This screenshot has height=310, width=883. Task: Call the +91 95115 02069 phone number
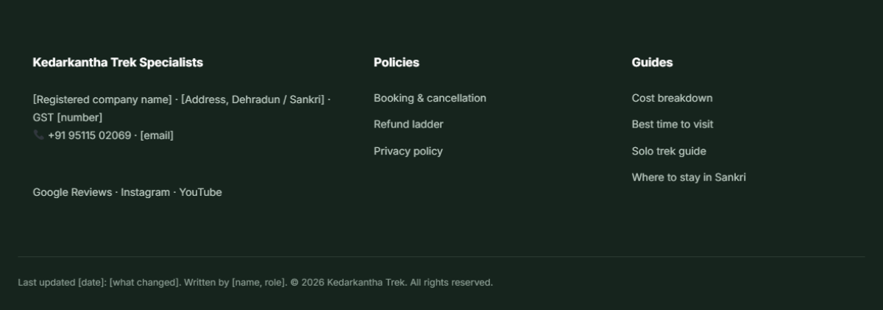pyautogui.click(x=89, y=135)
